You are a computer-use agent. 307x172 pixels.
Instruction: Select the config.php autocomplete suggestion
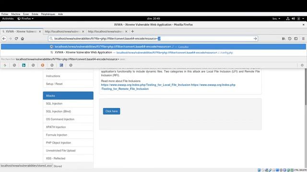[153, 53]
